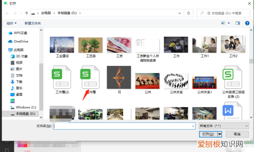Click 本地磁盘 (D:) in address breadcrumb

point(67,13)
